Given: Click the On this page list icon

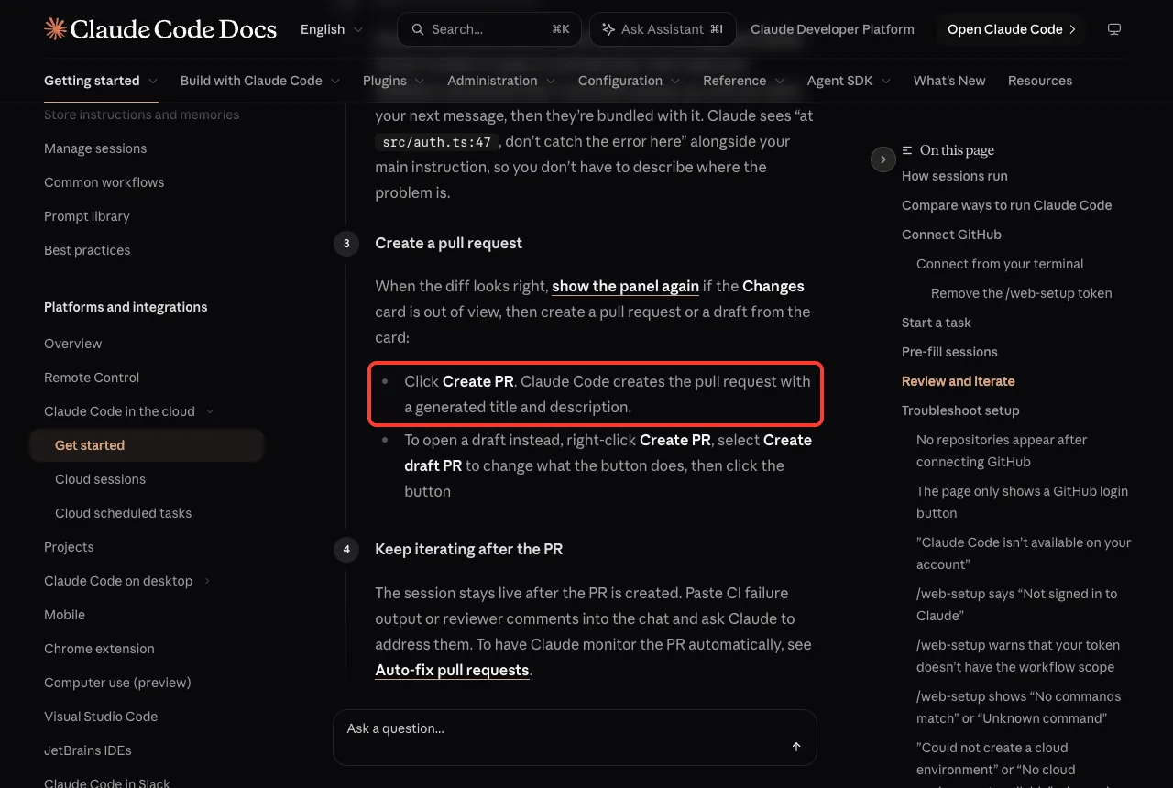Looking at the screenshot, I should 907,150.
